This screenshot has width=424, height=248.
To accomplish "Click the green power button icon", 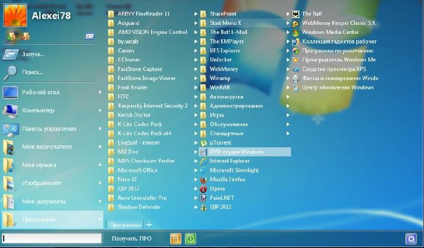I will coord(190,238).
